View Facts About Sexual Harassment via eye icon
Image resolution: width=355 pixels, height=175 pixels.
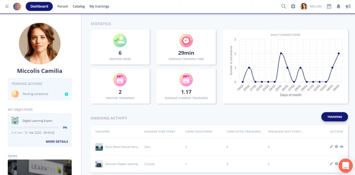342,147
